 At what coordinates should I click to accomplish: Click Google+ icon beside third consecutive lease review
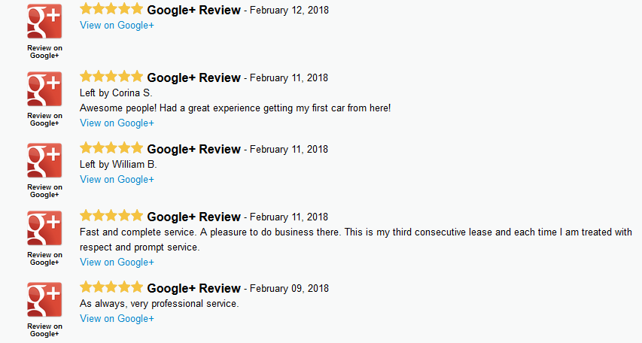coord(44,228)
